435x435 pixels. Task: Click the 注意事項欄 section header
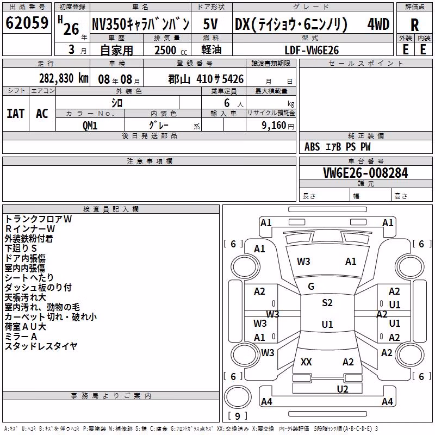click(x=150, y=161)
